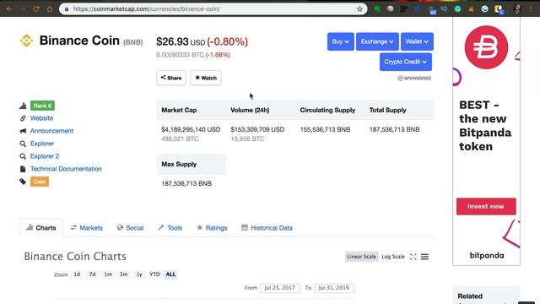Image resolution: width=540 pixels, height=304 pixels.
Task: Click the From date field Jul 25, 2017
Action: click(280, 288)
